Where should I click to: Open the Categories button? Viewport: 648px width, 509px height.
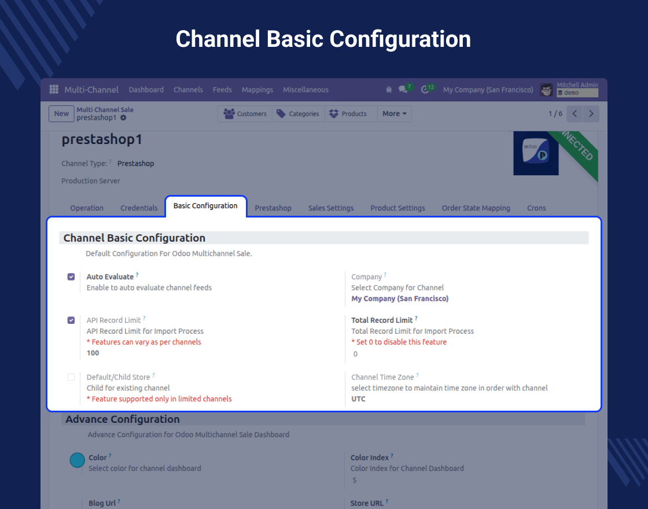(x=298, y=113)
